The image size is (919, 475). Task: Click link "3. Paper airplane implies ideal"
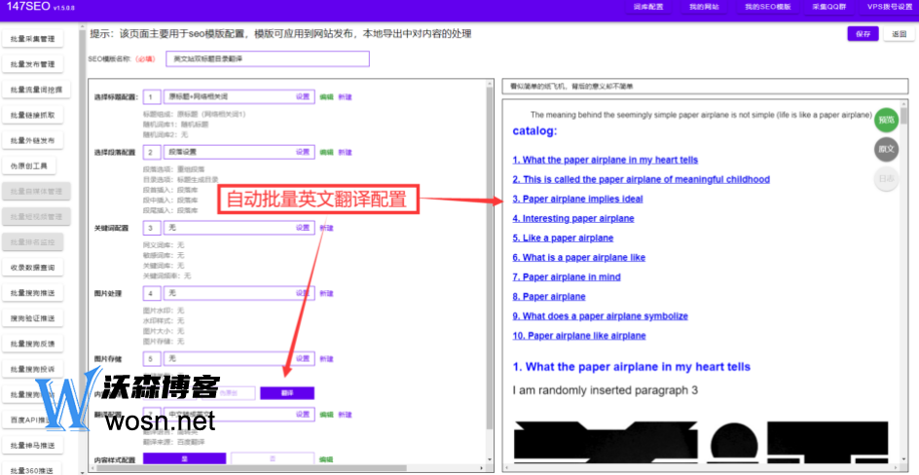pos(577,199)
